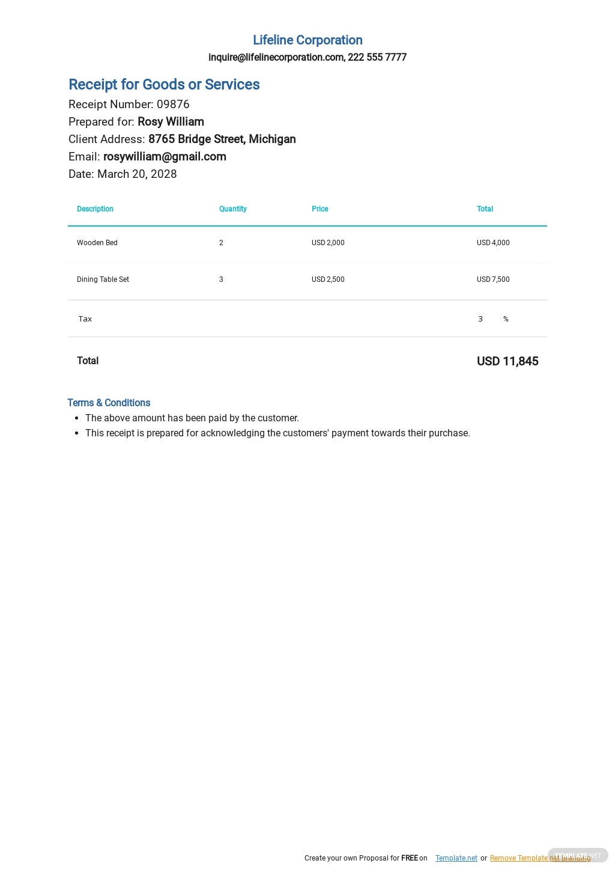The width and height of the screenshot is (615, 869).
Task: Click the Receipt Number 09876 line
Action: 129,105
